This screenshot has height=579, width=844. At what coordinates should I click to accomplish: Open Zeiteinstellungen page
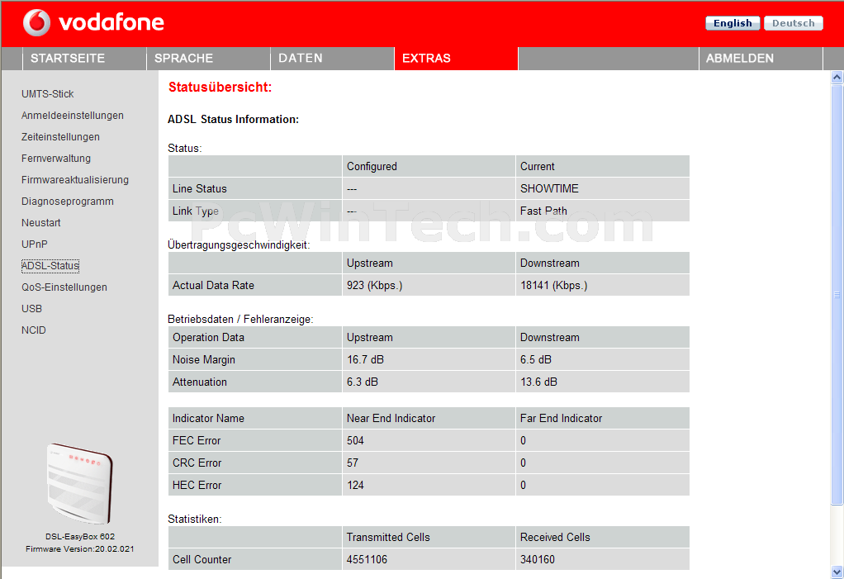point(60,136)
